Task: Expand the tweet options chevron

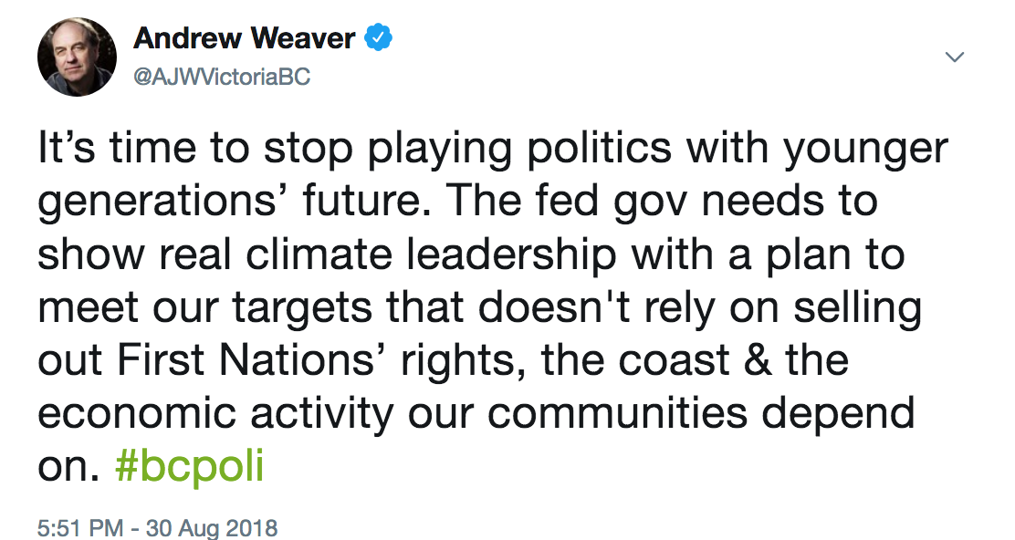Action: coord(955,57)
